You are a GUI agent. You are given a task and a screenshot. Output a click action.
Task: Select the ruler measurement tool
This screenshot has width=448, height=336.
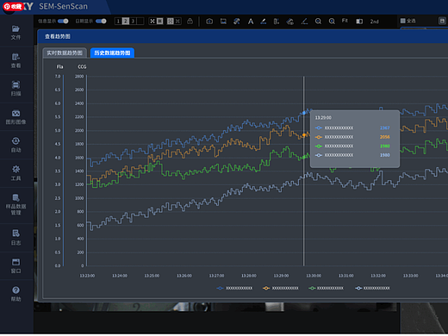click(x=277, y=22)
